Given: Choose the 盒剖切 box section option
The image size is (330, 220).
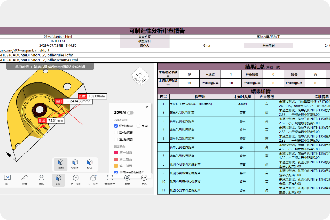Looking at the screenshot, I should 75,164.
